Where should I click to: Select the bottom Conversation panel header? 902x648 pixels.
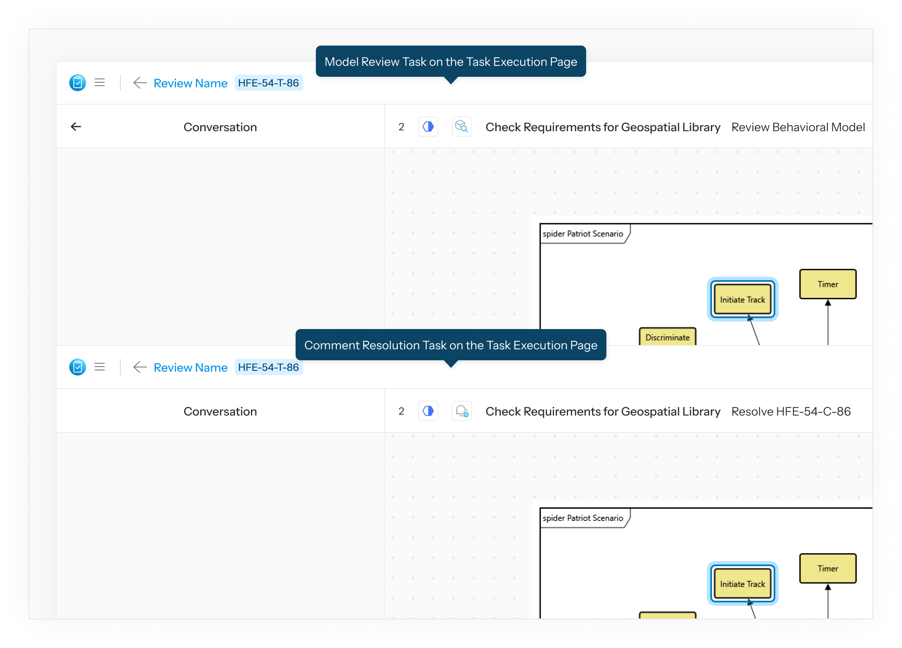point(220,411)
